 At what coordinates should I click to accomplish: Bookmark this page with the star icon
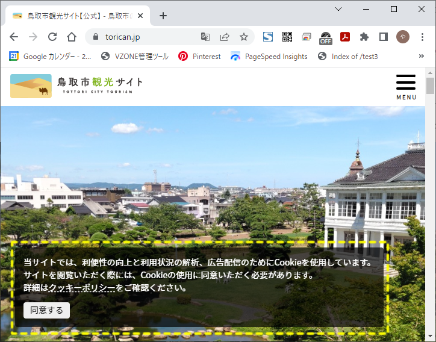point(244,37)
